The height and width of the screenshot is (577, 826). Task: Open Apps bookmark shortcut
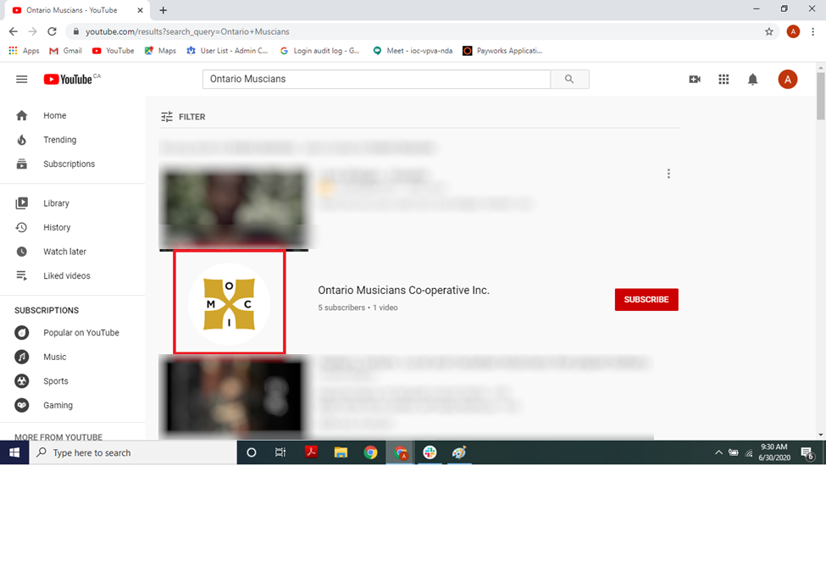coord(25,51)
